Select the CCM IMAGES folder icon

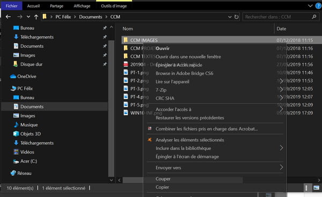coord(126,40)
